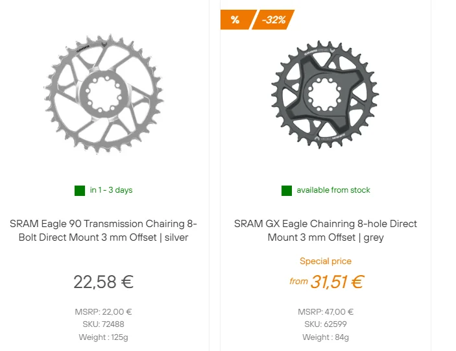Open SRAM GX Eagle Chainring grey title
Viewport: 456px width, 351px height.
[326, 230]
